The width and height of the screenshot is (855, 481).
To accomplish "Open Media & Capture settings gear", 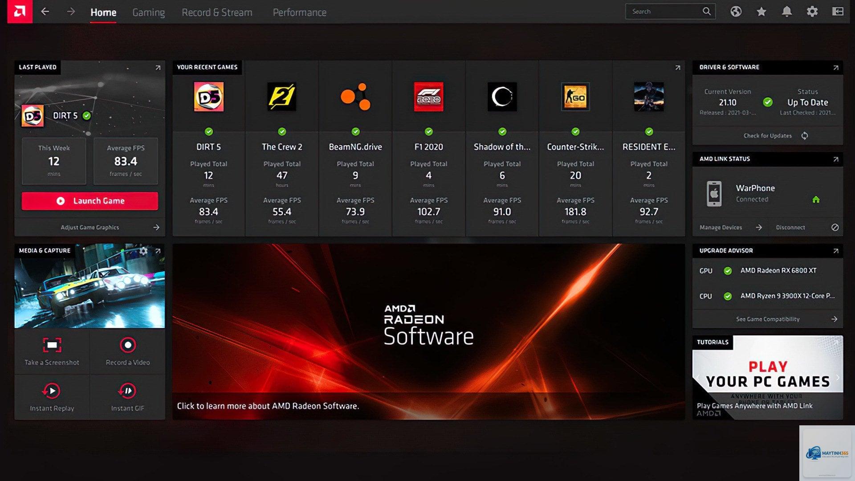I will (x=143, y=251).
